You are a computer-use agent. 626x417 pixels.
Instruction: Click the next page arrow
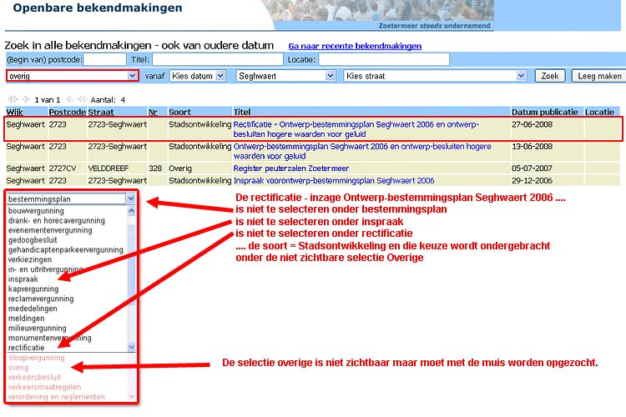click(69, 99)
